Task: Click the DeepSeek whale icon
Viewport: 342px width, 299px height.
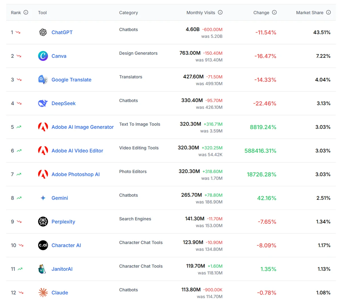Action: point(43,103)
